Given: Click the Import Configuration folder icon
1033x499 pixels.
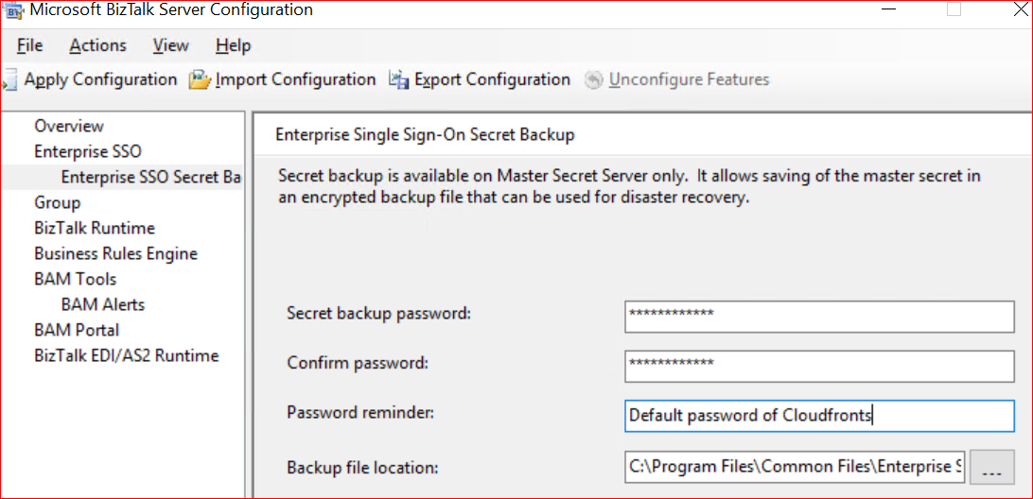Looking at the screenshot, I should coord(200,80).
